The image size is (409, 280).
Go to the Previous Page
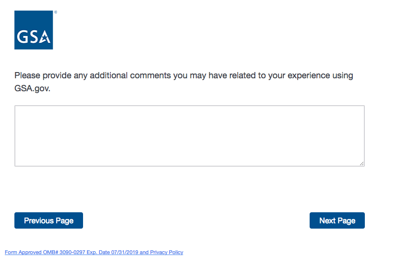coord(48,220)
